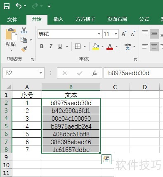The height and width of the screenshot is (177, 163).
Task: Click the wén phonetic guide icon
Action: [128, 46]
